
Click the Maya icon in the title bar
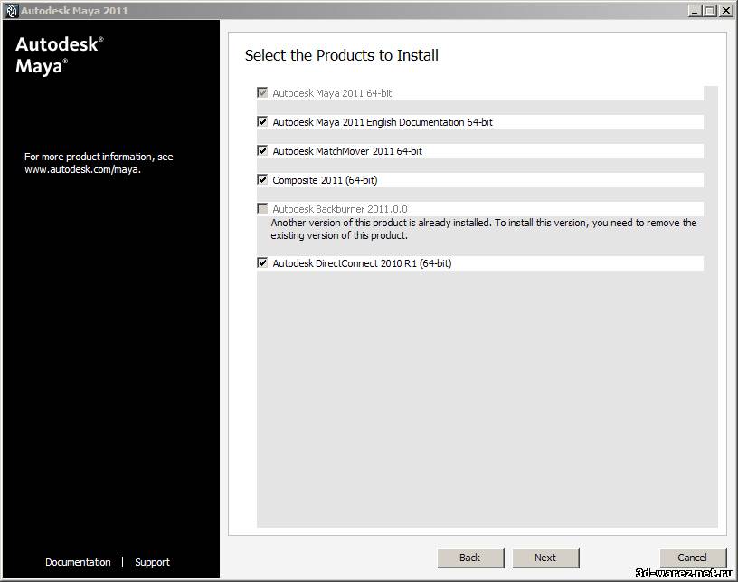pyautogui.click(x=11, y=10)
